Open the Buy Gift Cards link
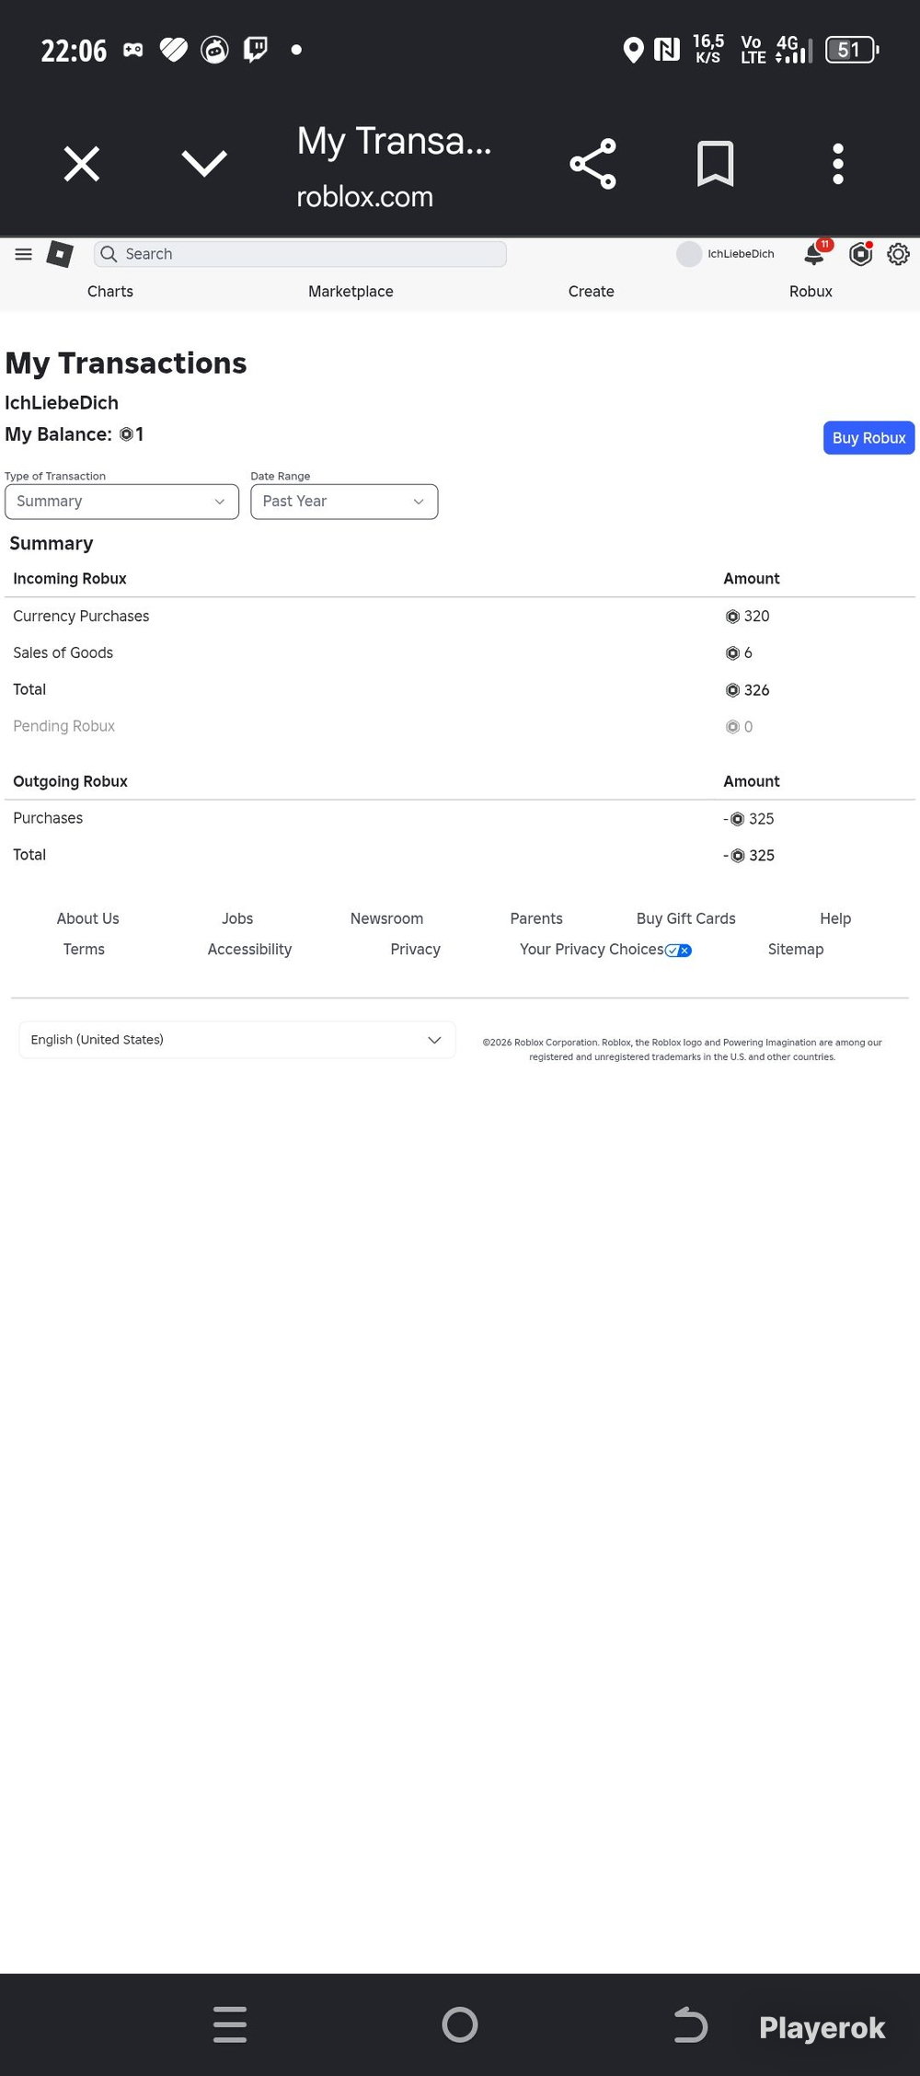This screenshot has height=2076, width=920. [686, 918]
